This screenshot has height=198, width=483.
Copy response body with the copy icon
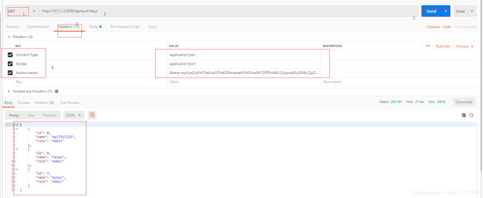[464, 115]
